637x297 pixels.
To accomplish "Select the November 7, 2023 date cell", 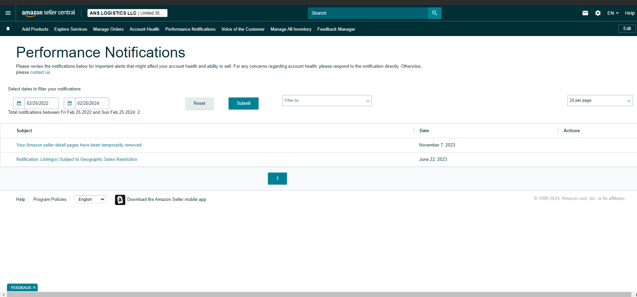I will (x=437, y=145).
